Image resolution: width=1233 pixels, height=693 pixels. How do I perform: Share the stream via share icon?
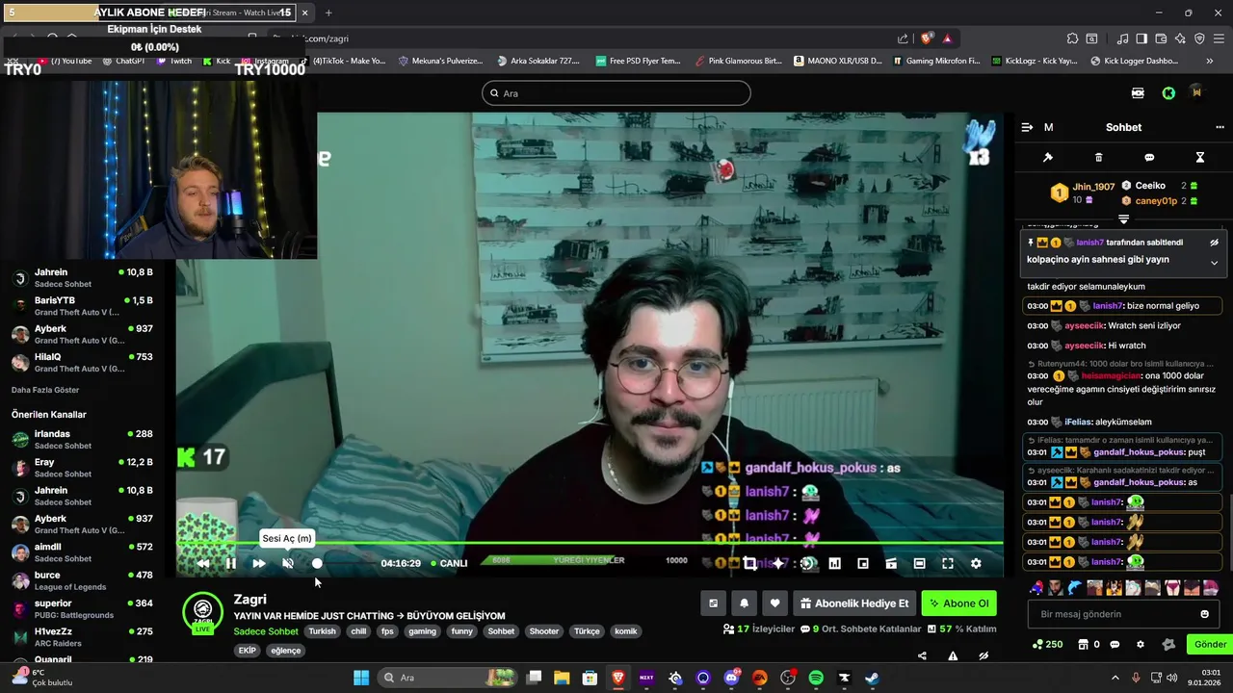point(922,656)
